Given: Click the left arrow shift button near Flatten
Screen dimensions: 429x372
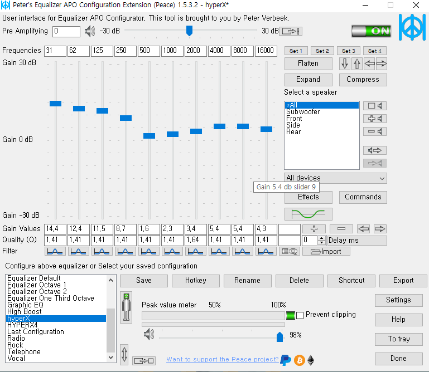Looking at the screenshot, I should click(369, 63).
